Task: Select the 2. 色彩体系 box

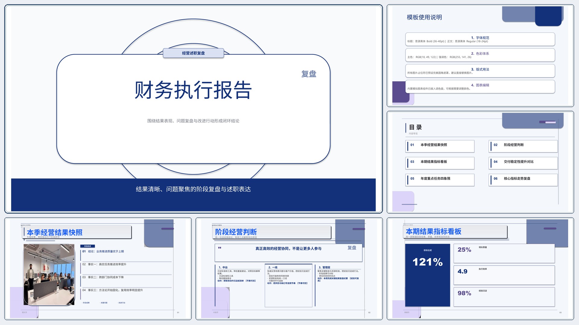Action: pyautogui.click(x=480, y=55)
